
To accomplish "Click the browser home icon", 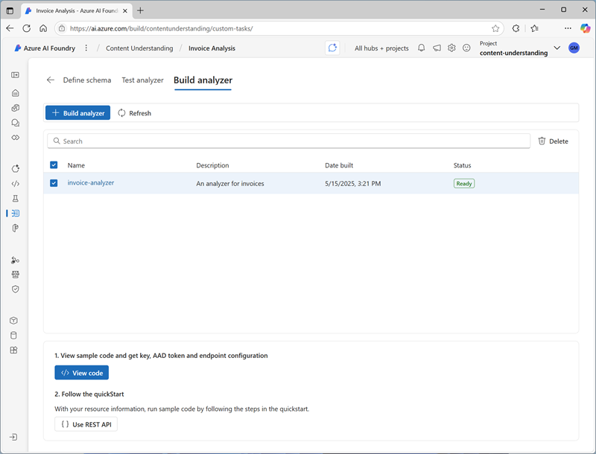I will pos(43,28).
